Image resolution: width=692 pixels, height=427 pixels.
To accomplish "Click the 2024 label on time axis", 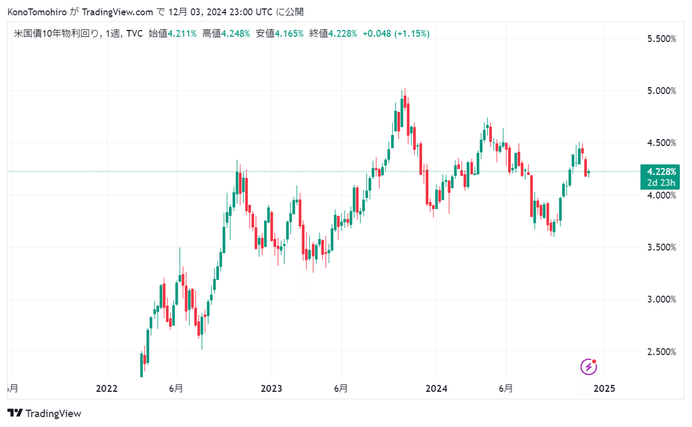I will tap(436, 388).
